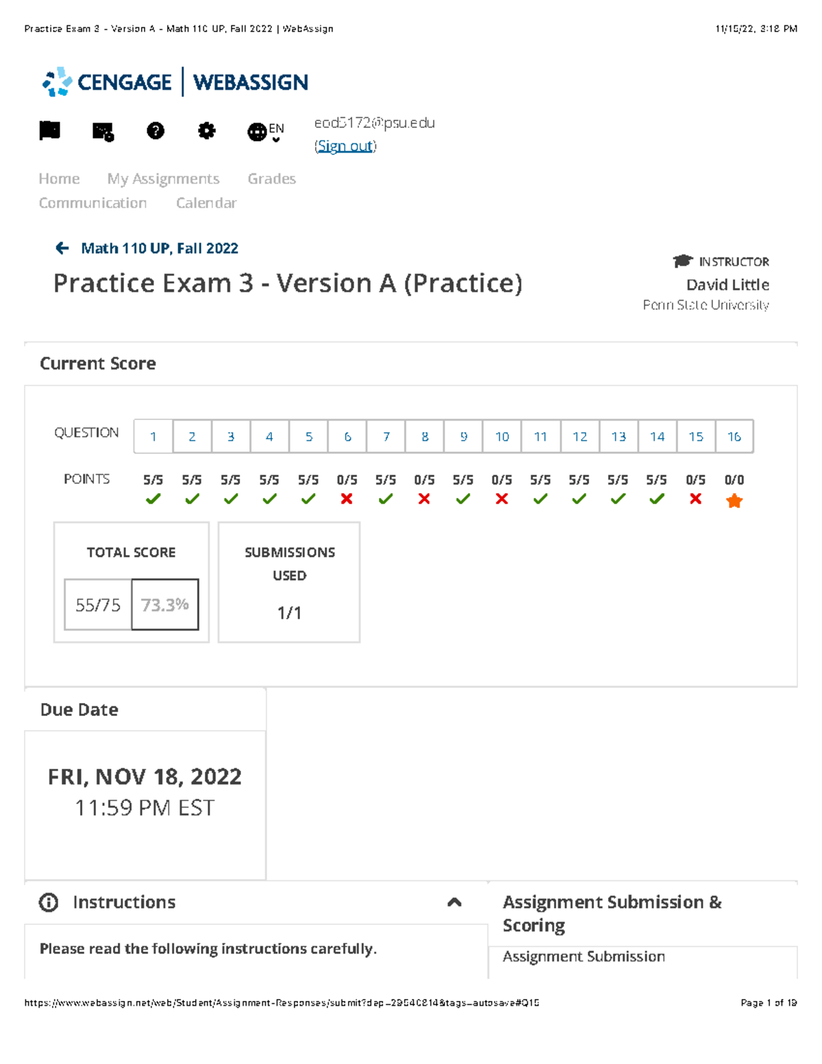Click the Sign out link
Image resolution: width=822 pixels, height=1064 pixels.
pyautogui.click(x=345, y=146)
